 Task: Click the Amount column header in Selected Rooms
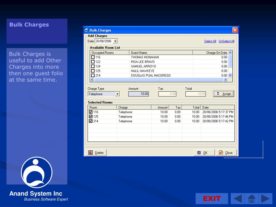click(160, 107)
